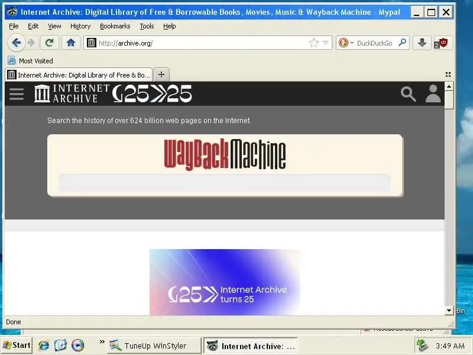The height and width of the screenshot is (355, 473).
Task: Click the scrollbar down arrow
Action: click(449, 310)
